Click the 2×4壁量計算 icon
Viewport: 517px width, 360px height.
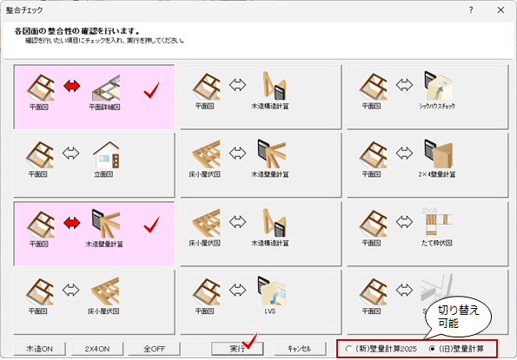click(438, 154)
